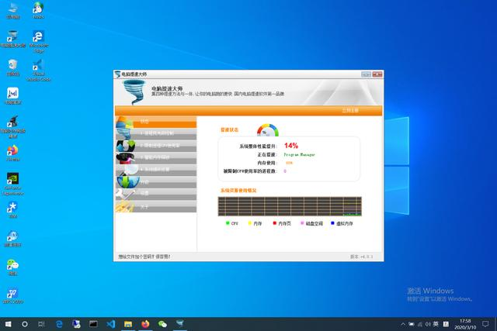497x331 pixels.
Task: Open the about item with pencils icon
Action: 156,206
